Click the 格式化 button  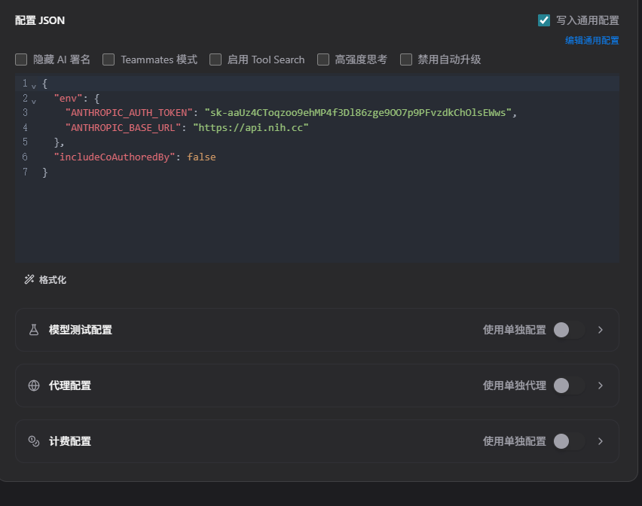[x=45, y=280]
